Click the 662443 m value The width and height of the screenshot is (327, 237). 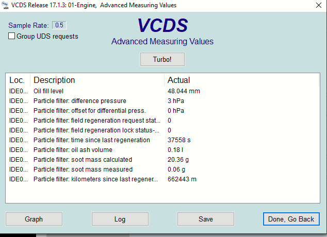click(x=182, y=179)
